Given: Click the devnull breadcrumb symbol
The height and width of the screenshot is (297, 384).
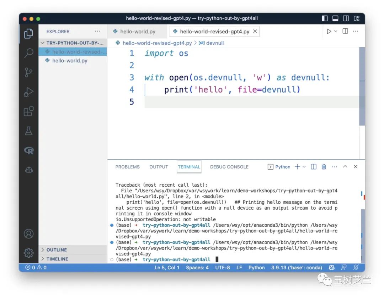Looking at the screenshot, I should point(211,43).
